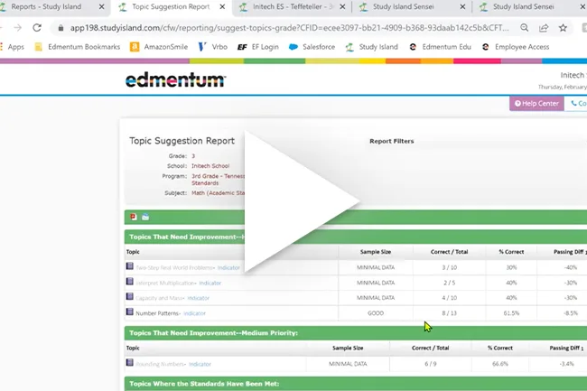Open the Indicator link for Interpret Multiplication
Image resolution: width=587 pixels, height=391 pixels.
pos(210,284)
